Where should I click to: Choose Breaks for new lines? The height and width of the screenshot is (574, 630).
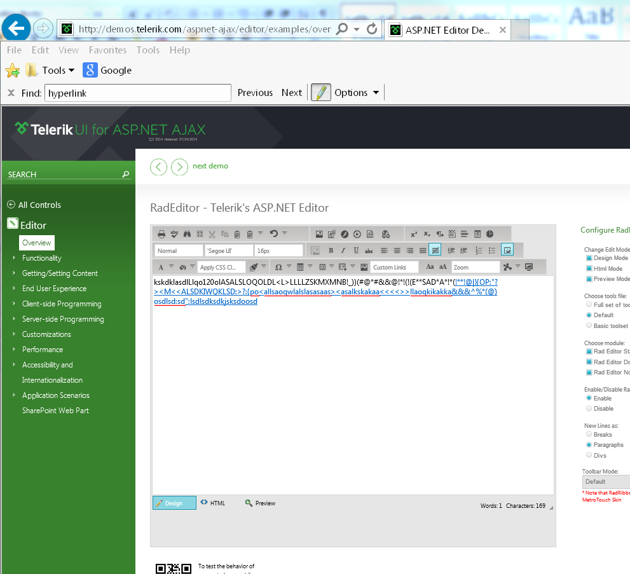[589, 434]
